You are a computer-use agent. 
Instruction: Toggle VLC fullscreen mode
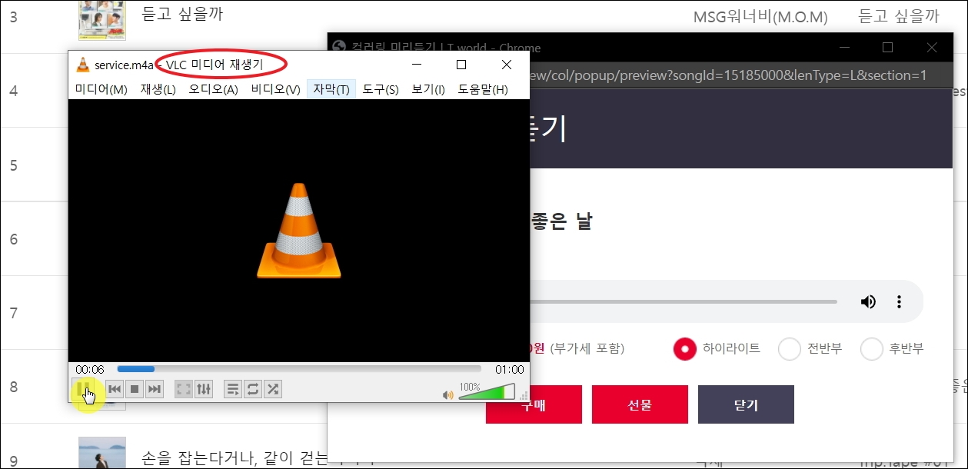[183, 389]
